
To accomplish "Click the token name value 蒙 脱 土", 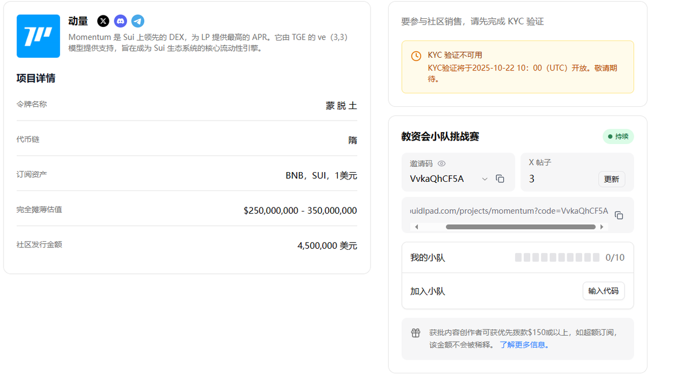I will [x=341, y=106].
